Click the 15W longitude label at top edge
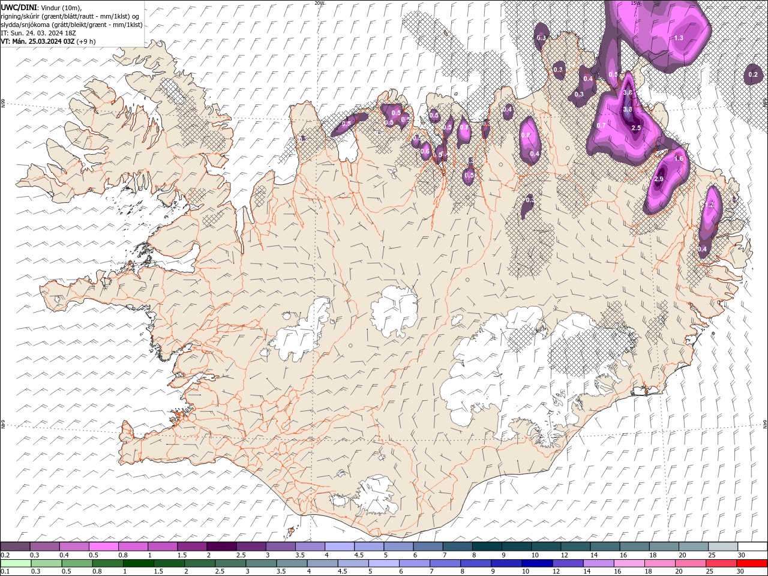 [635, 3]
